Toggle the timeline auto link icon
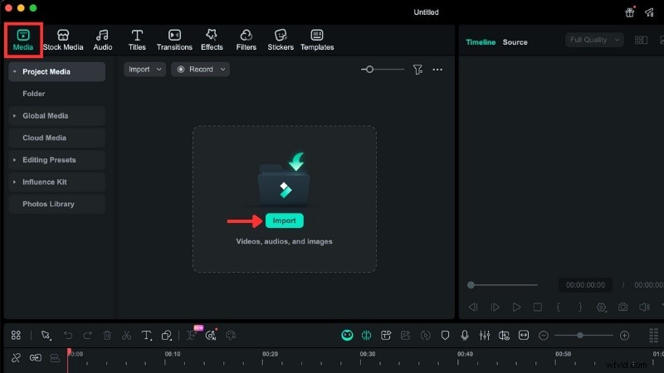 pyautogui.click(x=35, y=358)
